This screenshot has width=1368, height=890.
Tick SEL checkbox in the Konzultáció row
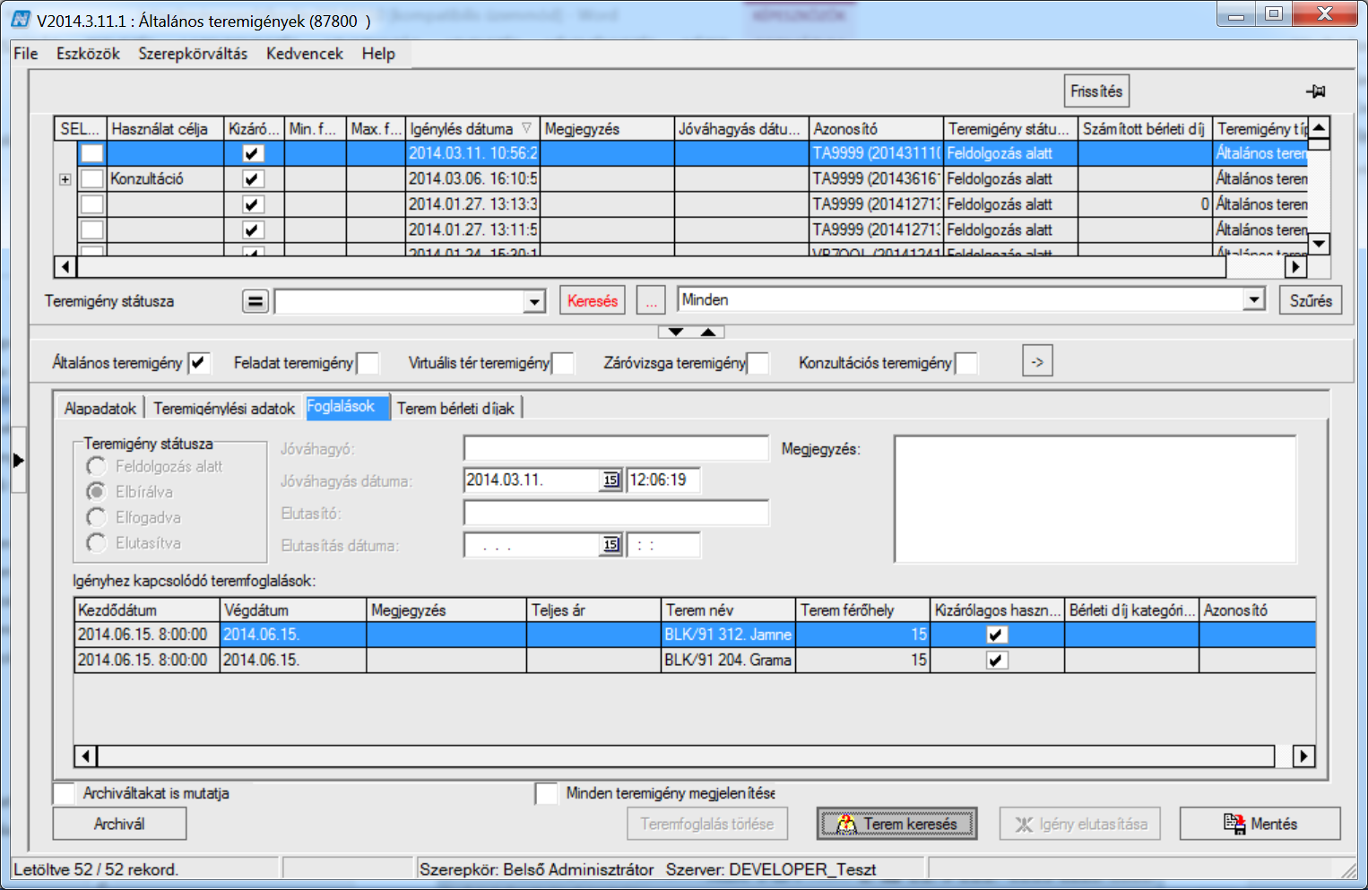pyautogui.click(x=91, y=178)
